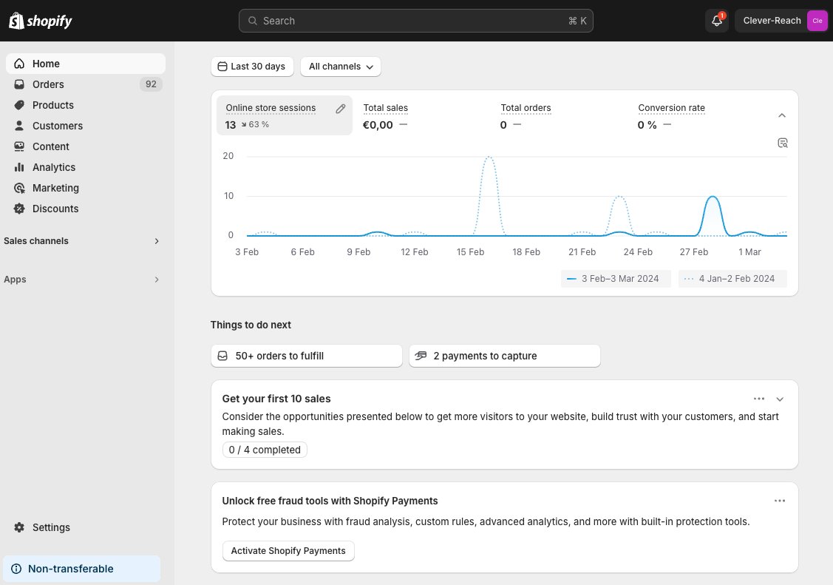Click 50+ orders to fulfill

coord(306,356)
